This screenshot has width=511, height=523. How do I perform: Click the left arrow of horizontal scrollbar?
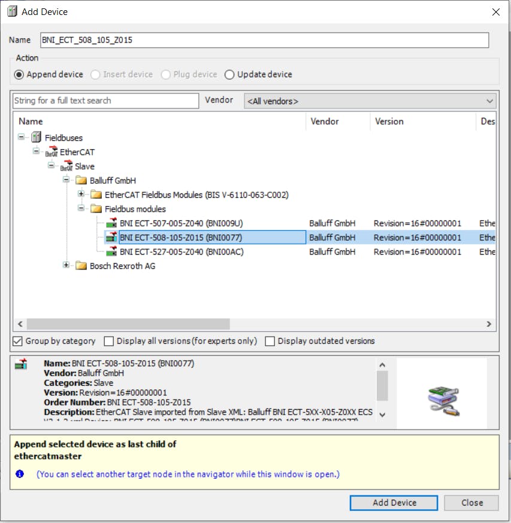click(20, 324)
